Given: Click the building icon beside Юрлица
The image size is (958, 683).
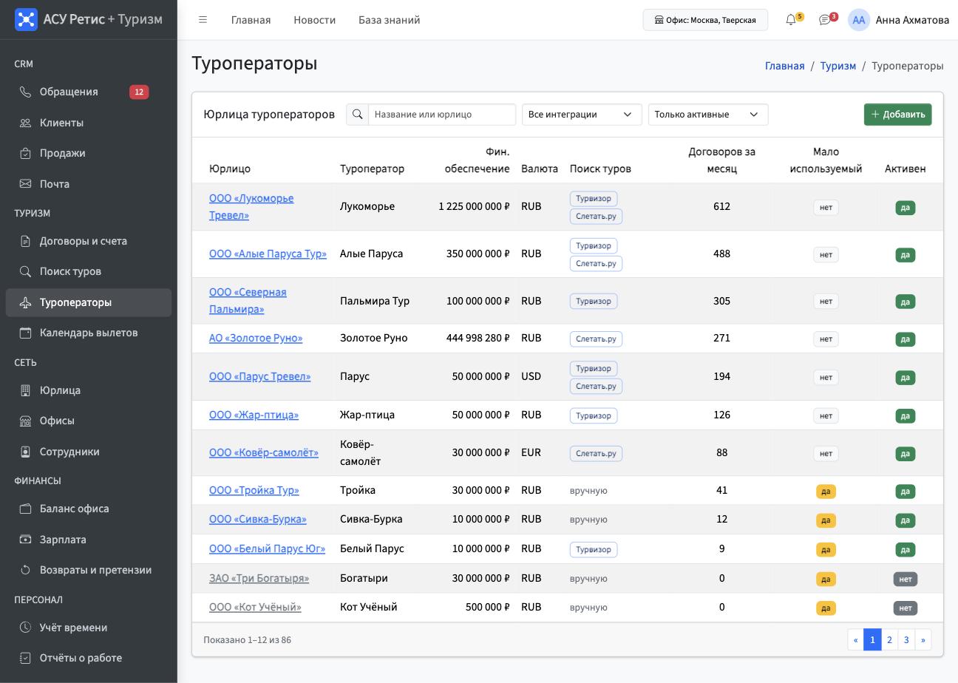Looking at the screenshot, I should pyautogui.click(x=25, y=390).
